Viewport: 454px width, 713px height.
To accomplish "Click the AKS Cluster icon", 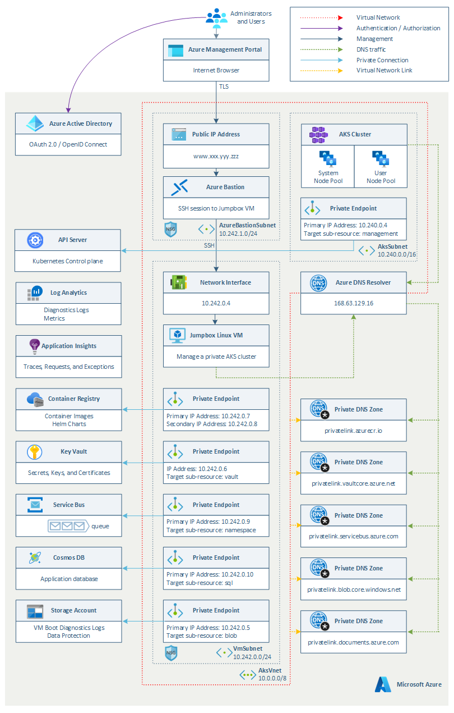I will click(318, 135).
